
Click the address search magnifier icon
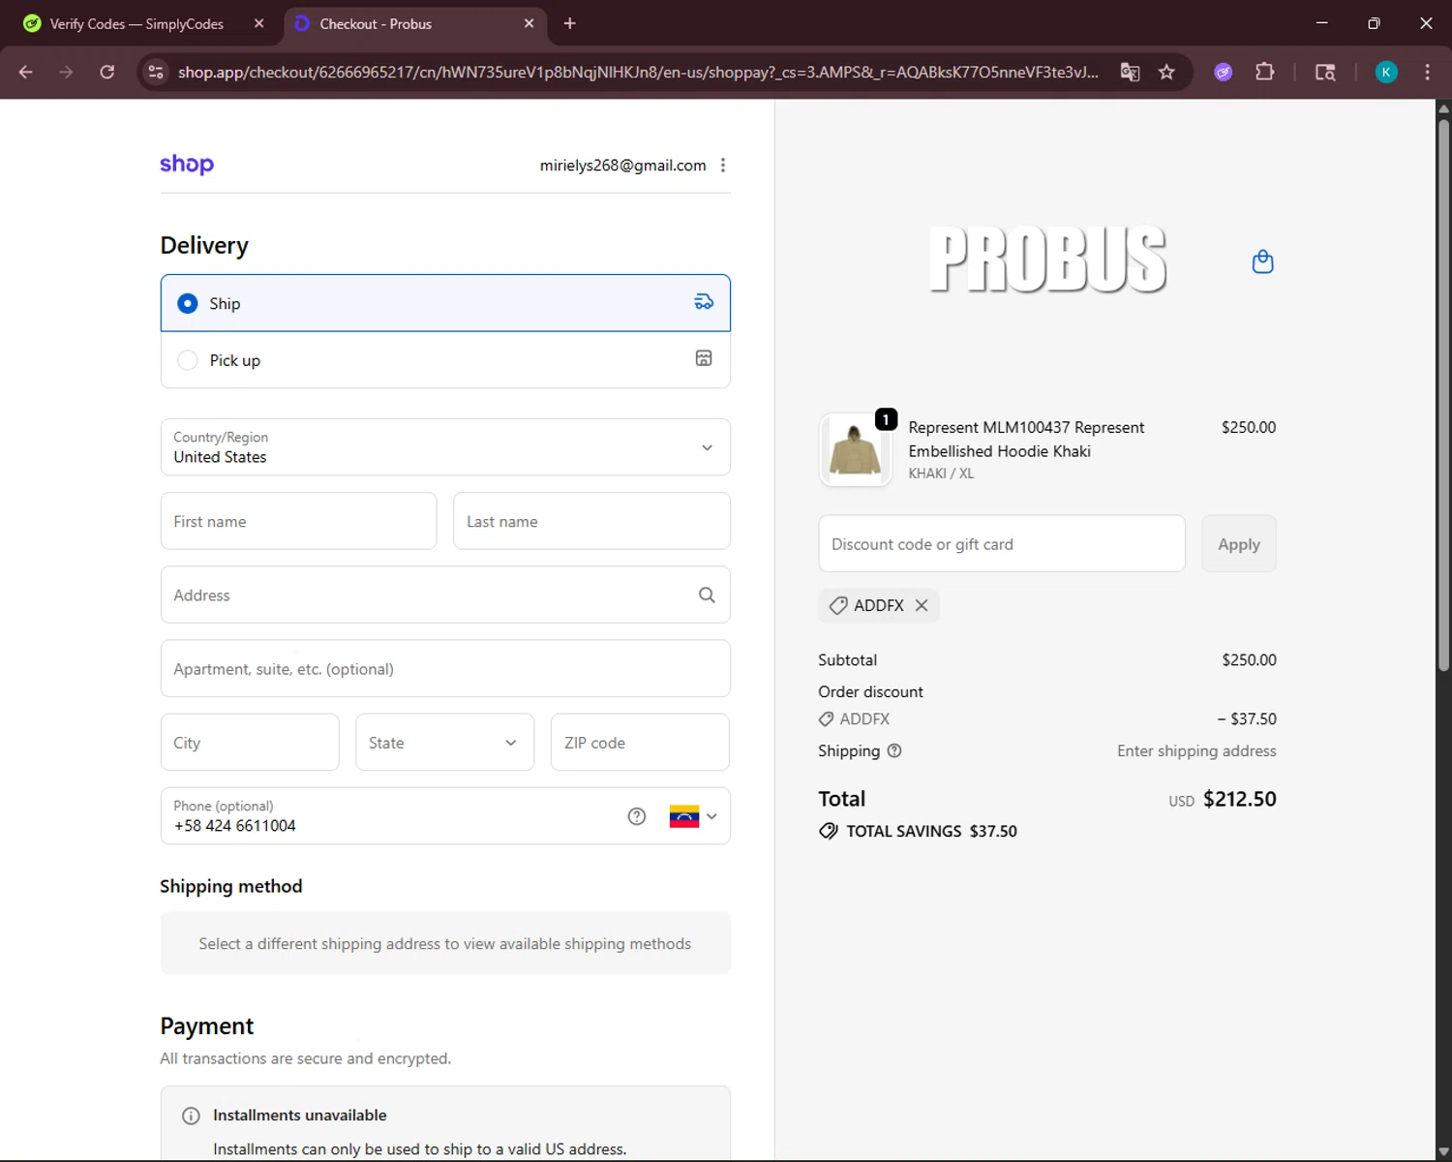tap(707, 595)
